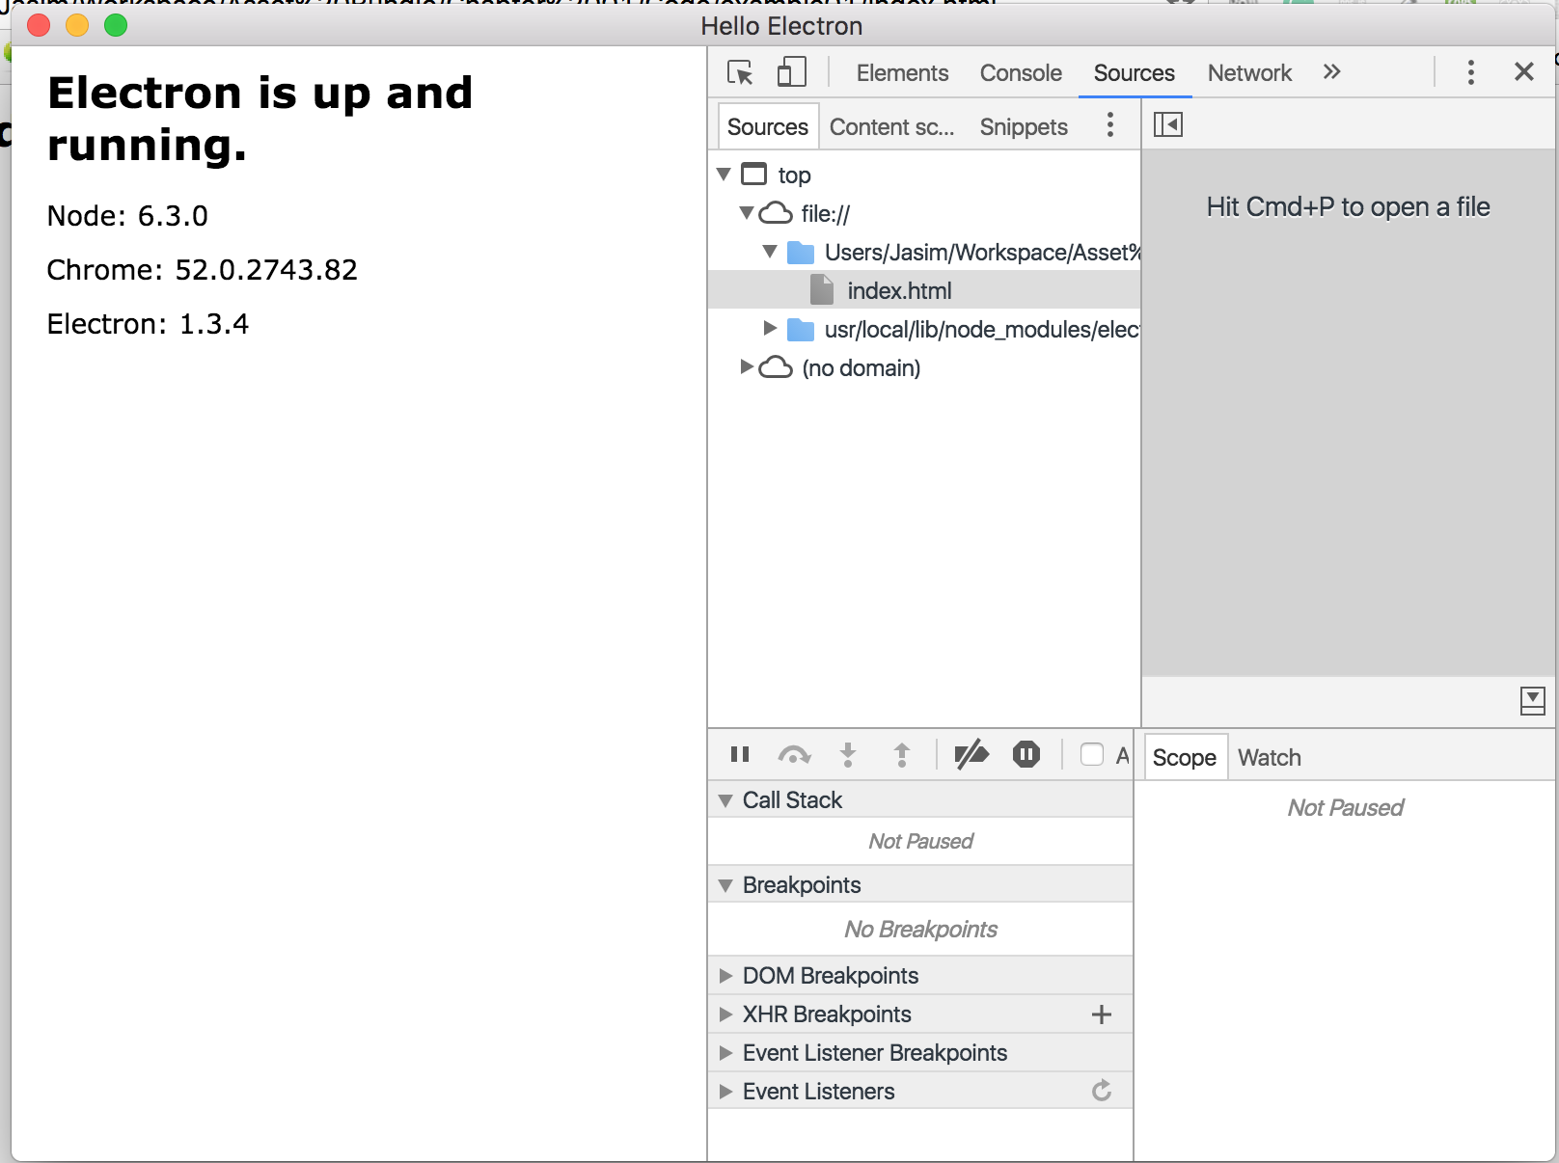This screenshot has height=1163, width=1559.
Task: Switch to the Elements tab
Action: [x=902, y=72]
